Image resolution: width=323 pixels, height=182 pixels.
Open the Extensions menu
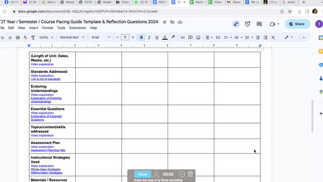pyautogui.click(x=77, y=28)
